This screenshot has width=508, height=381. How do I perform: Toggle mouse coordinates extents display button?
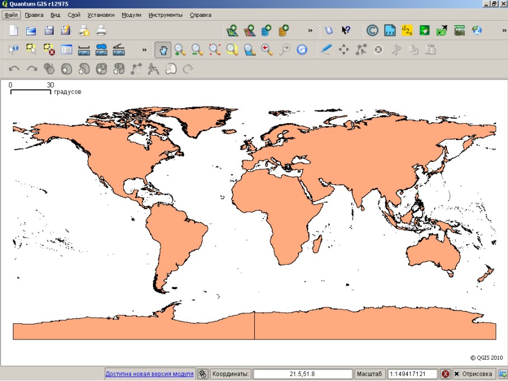[203, 374]
